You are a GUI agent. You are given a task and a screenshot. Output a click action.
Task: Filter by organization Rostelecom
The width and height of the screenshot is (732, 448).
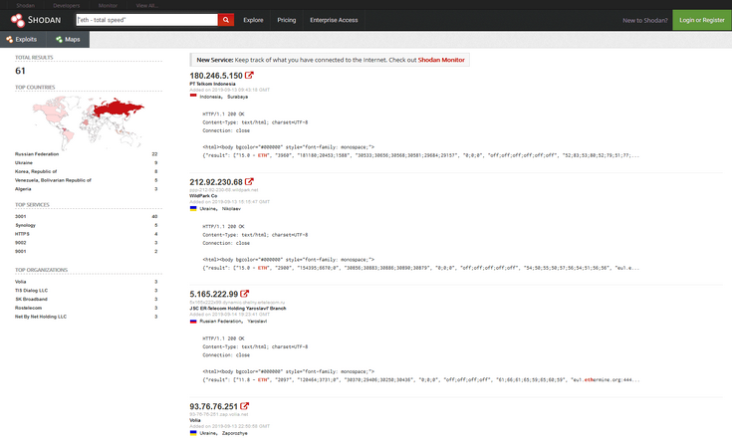coord(29,308)
